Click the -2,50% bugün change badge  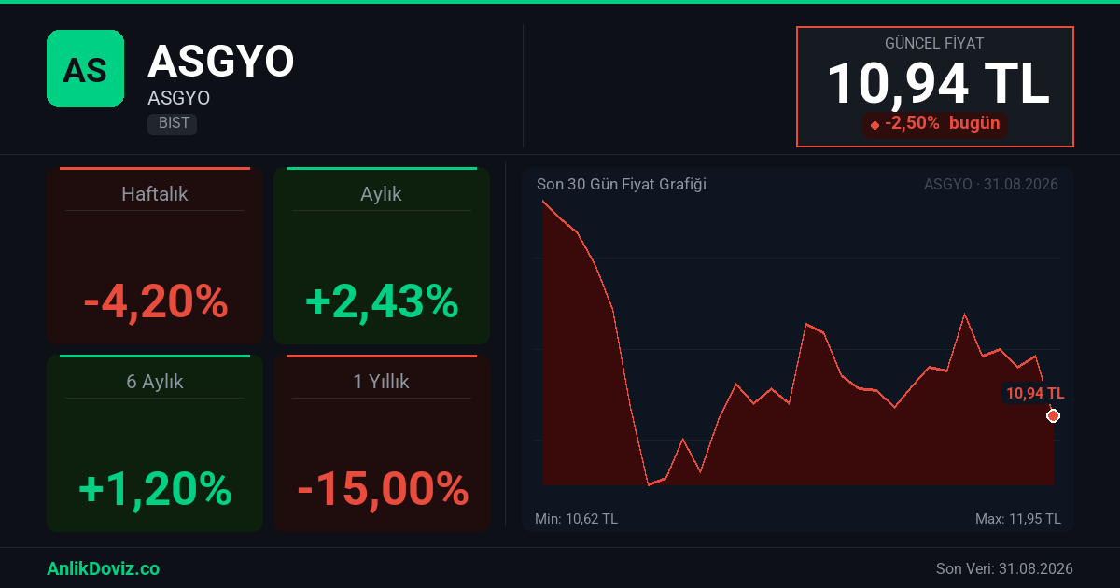point(935,123)
